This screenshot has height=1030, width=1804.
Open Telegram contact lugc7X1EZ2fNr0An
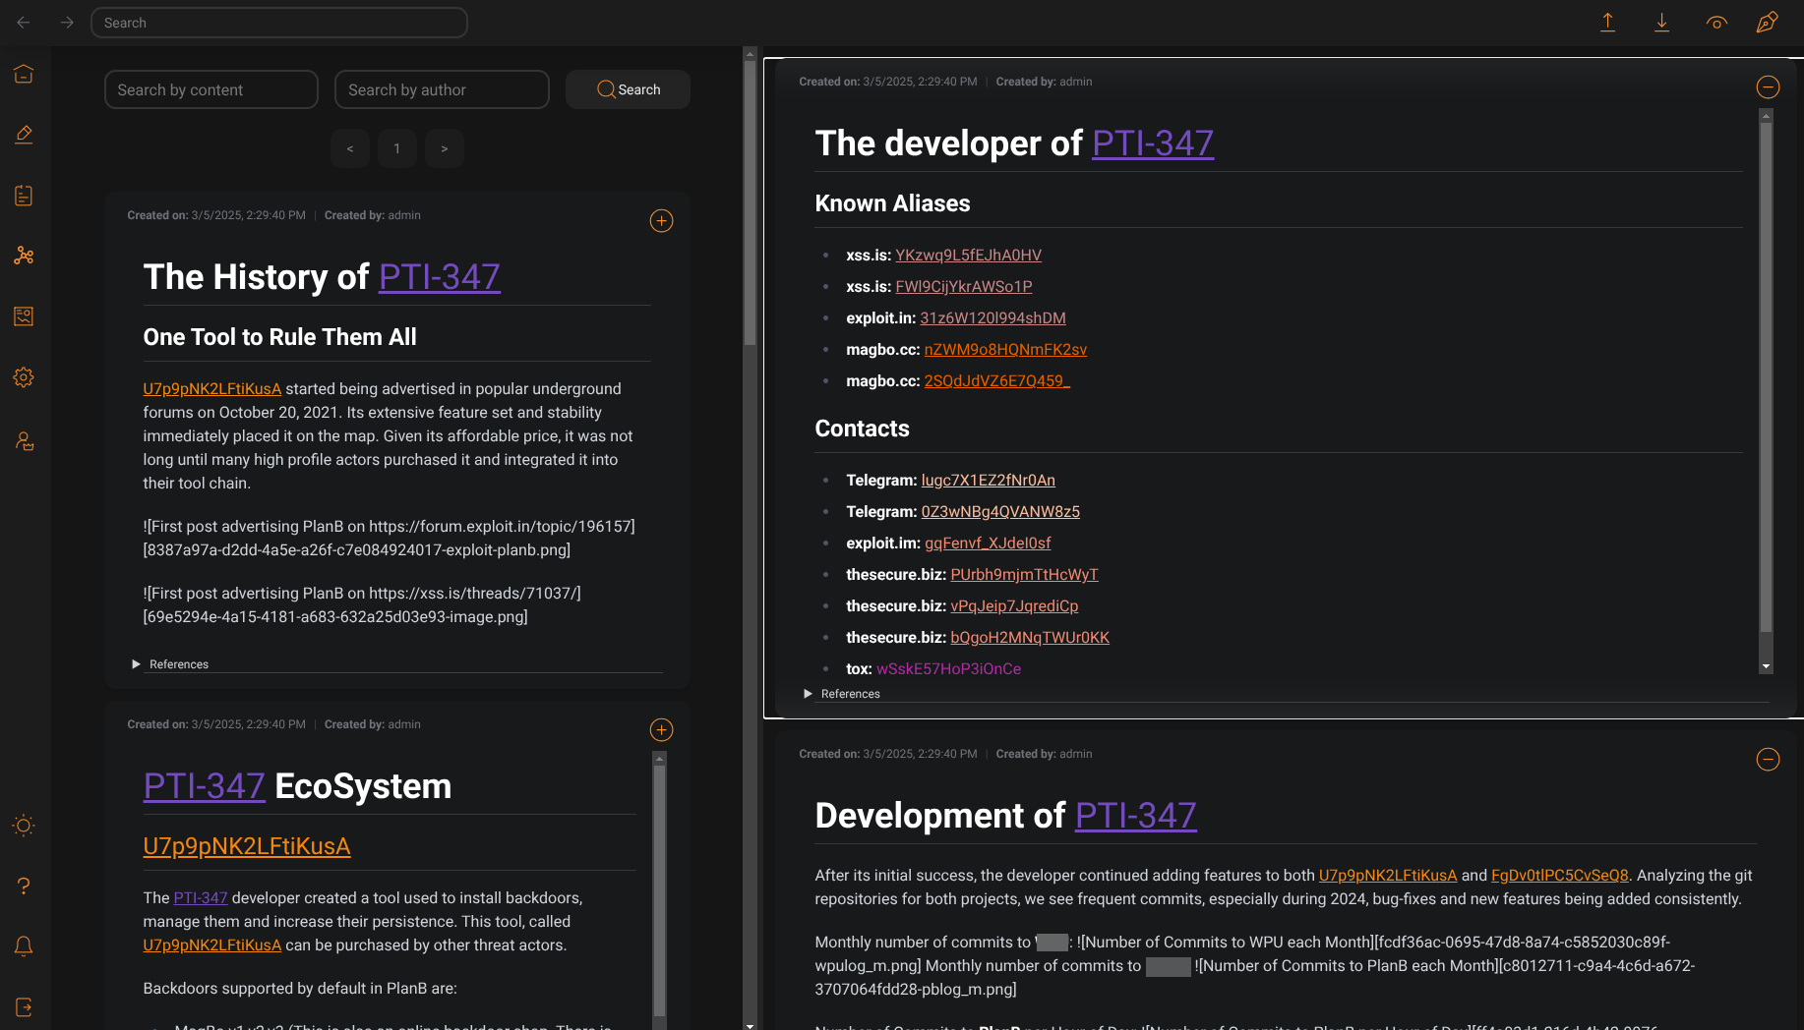coord(988,481)
